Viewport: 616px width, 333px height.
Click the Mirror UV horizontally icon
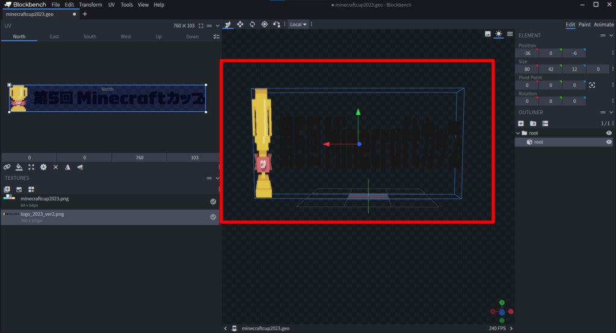tap(67, 167)
